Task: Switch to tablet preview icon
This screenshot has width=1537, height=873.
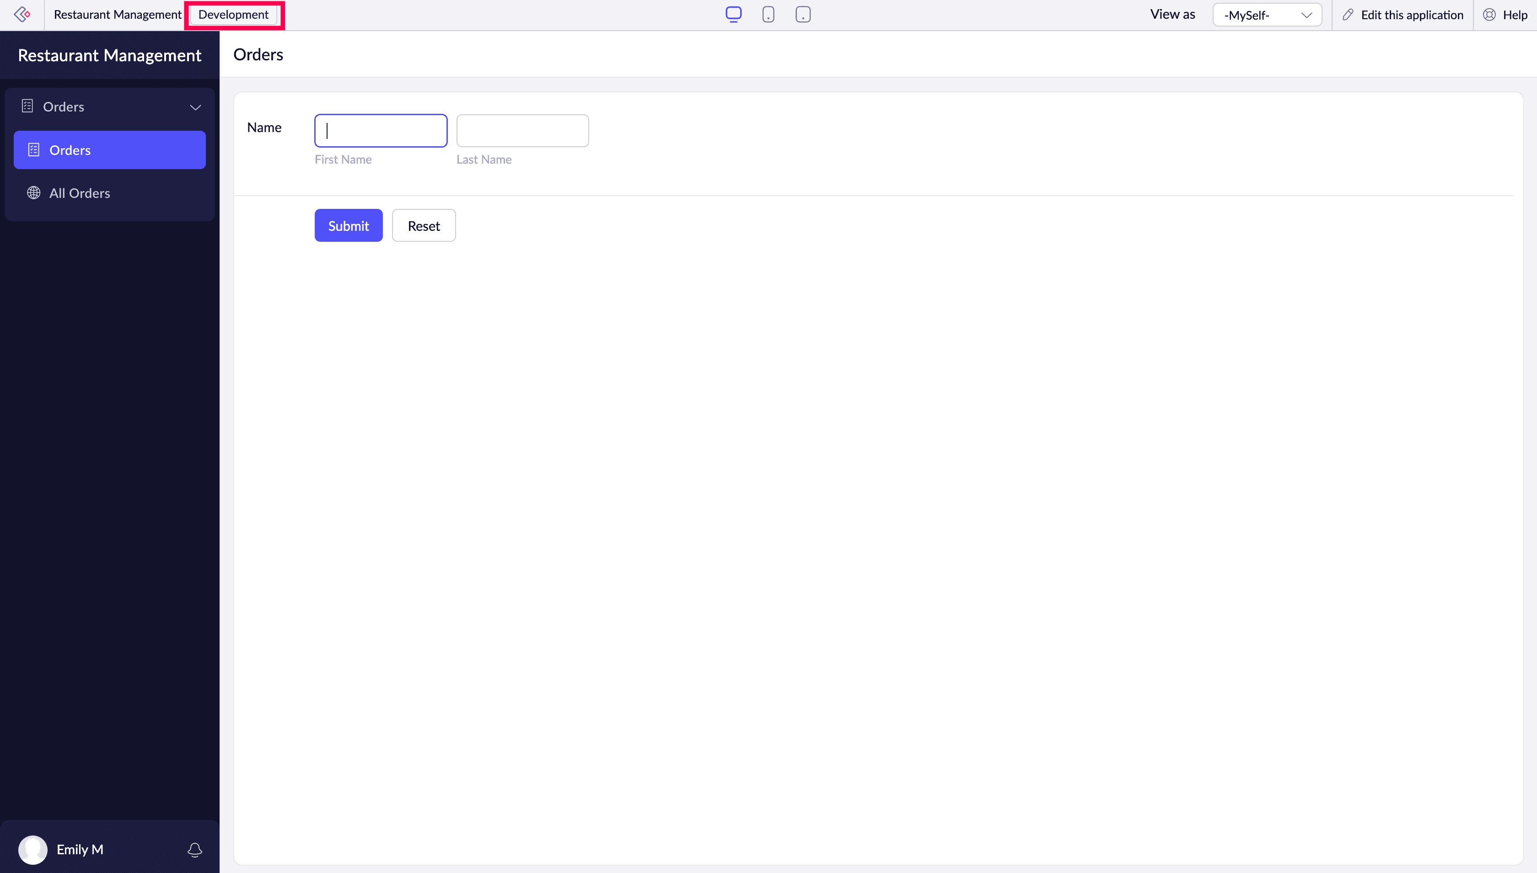Action: coord(803,14)
